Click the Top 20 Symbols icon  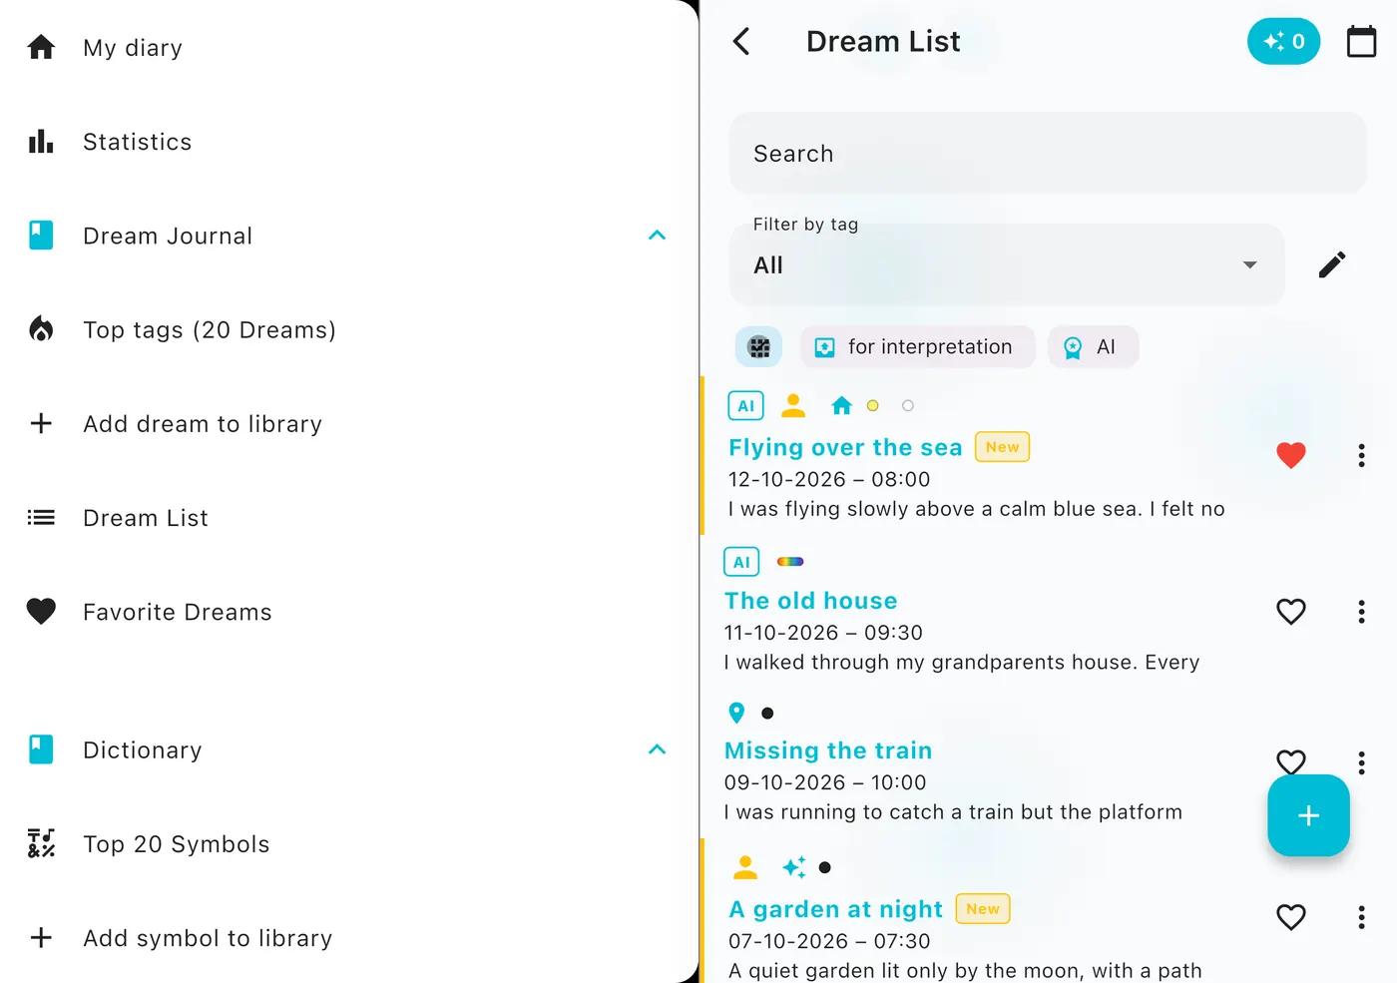pyautogui.click(x=41, y=844)
